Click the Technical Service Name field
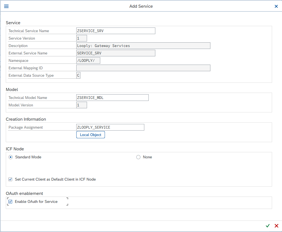The width and height of the screenshot is (282, 232). point(116,31)
